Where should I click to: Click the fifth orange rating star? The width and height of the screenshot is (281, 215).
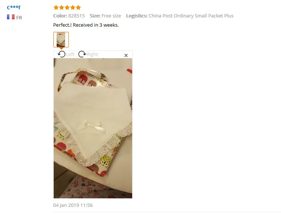(x=78, y=7)
